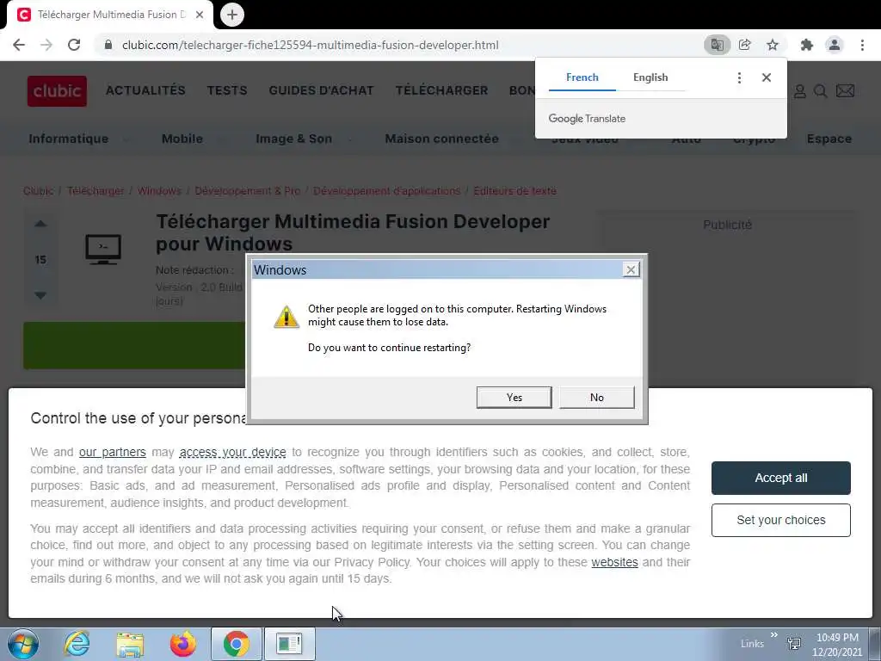Open Chrome three-dot main menu
Image resolution: width=881 pixels, height=661 pixels.
click(862, 45)
